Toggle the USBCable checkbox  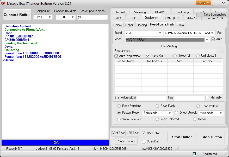pyautogui.click(x=144, y=133)
